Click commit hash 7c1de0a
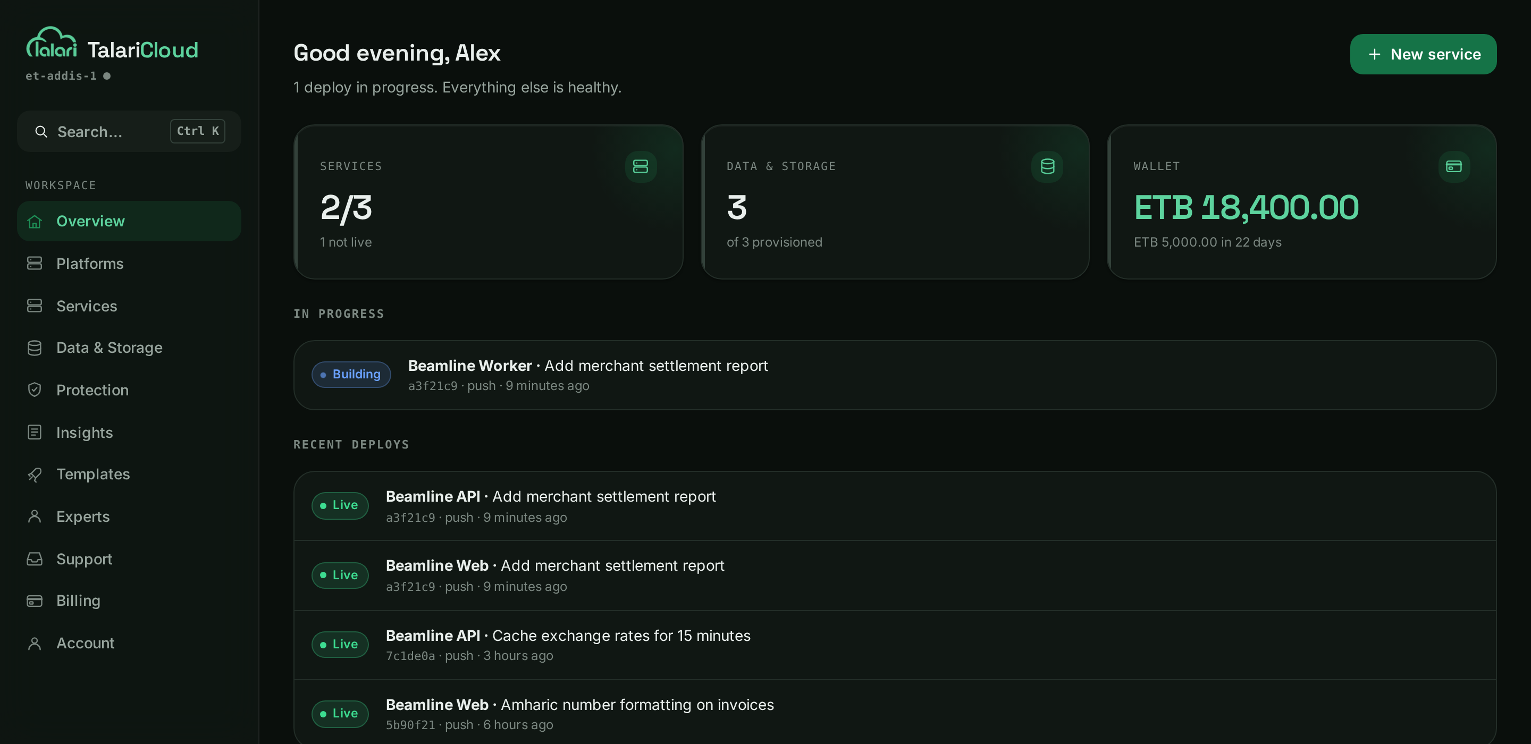1531x744 pixels. point(410,656)
